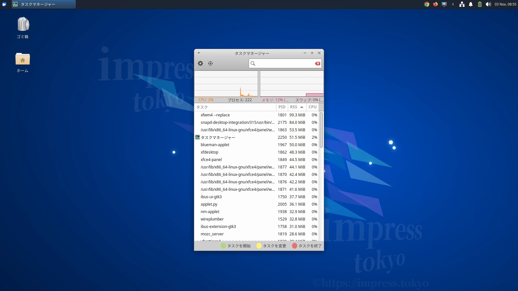Screen dimensions: 518x291
Task: Select the ibus-extension-gtk3 process row
Action: pos(256,227)
